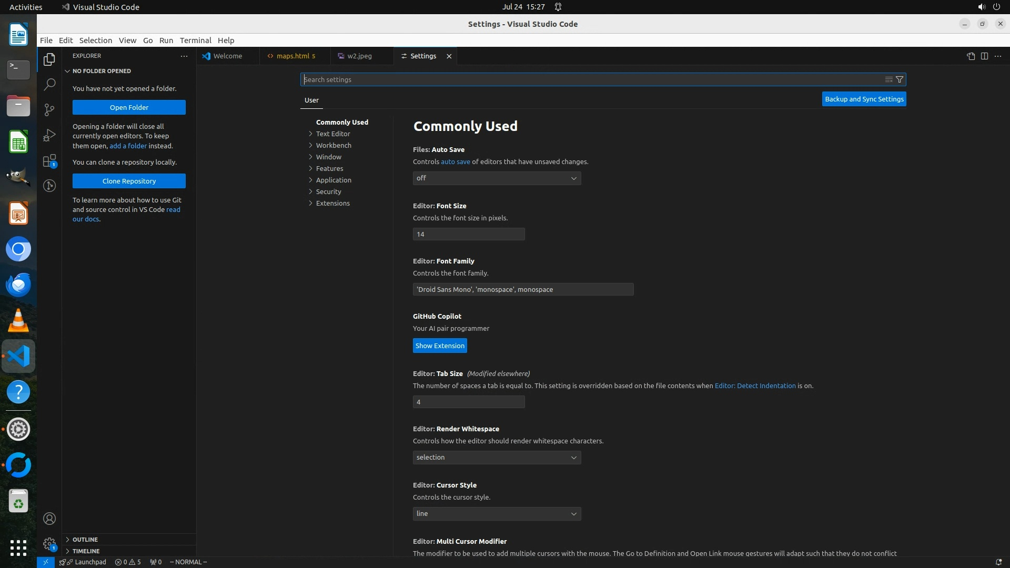Click the notifications bell in status bar

pyautogui.click(x=998, y=562)
